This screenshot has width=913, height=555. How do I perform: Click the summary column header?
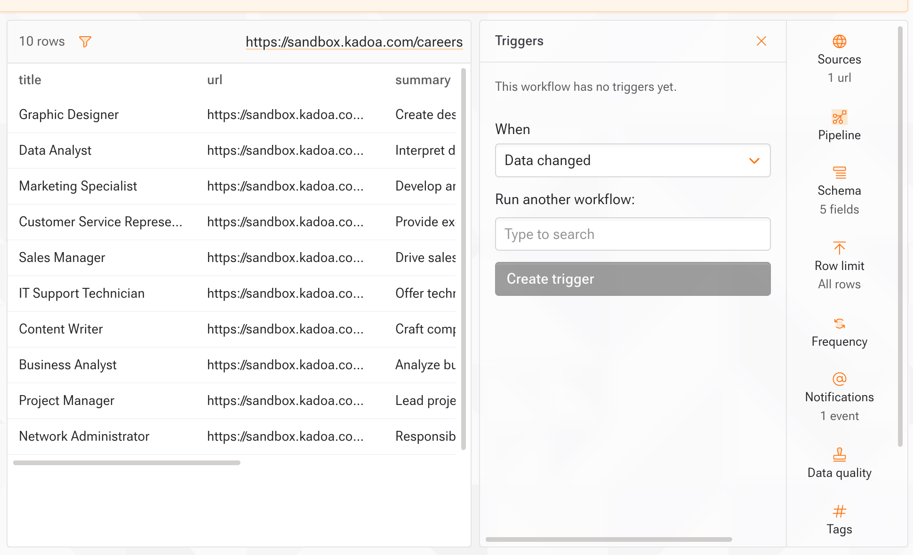(x=423, y=80)
